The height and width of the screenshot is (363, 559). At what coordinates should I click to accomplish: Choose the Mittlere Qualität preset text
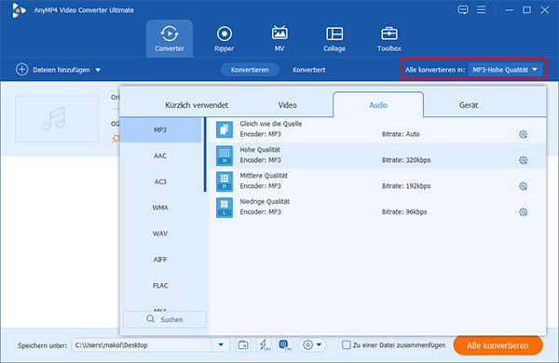click(x=264, y=176)
